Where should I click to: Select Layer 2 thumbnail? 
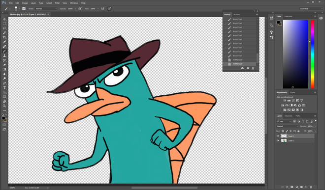[284, 140]
